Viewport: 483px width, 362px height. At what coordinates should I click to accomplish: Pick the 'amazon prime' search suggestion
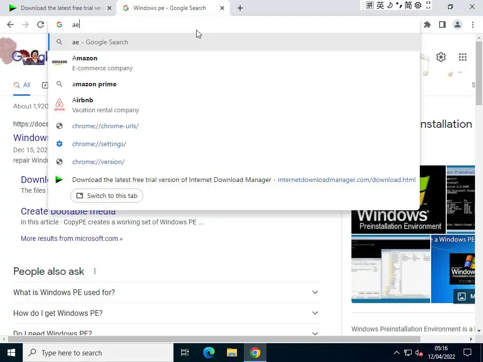point(234,84)
